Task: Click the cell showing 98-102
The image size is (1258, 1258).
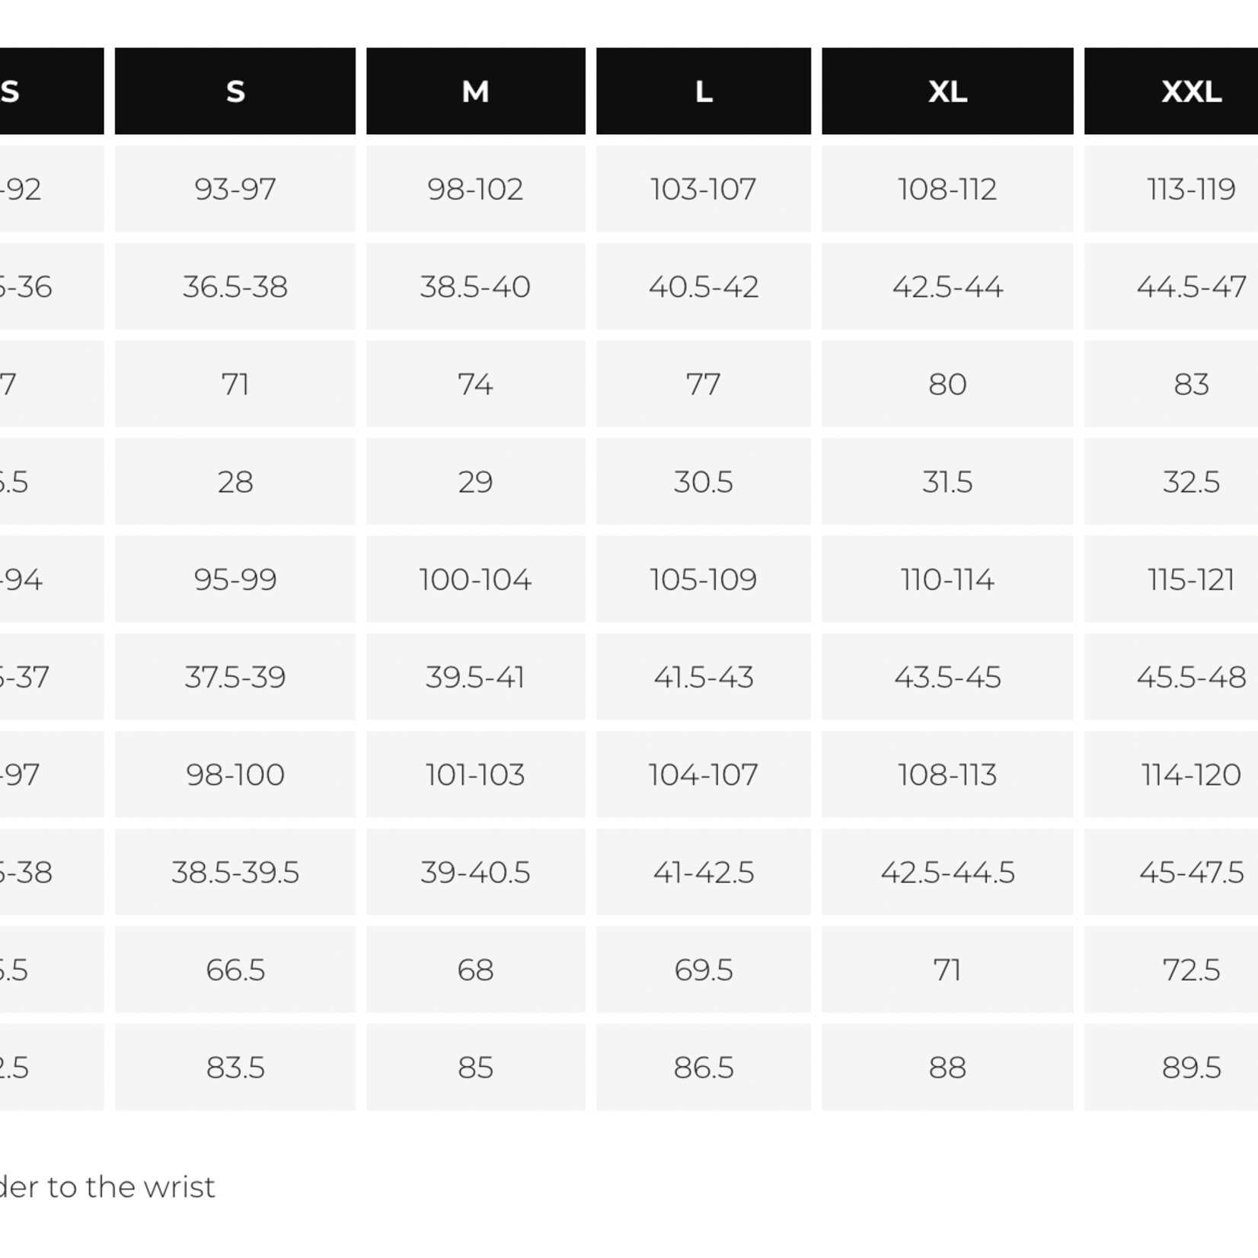Action: pyautogui.click(x=476, y=189)
